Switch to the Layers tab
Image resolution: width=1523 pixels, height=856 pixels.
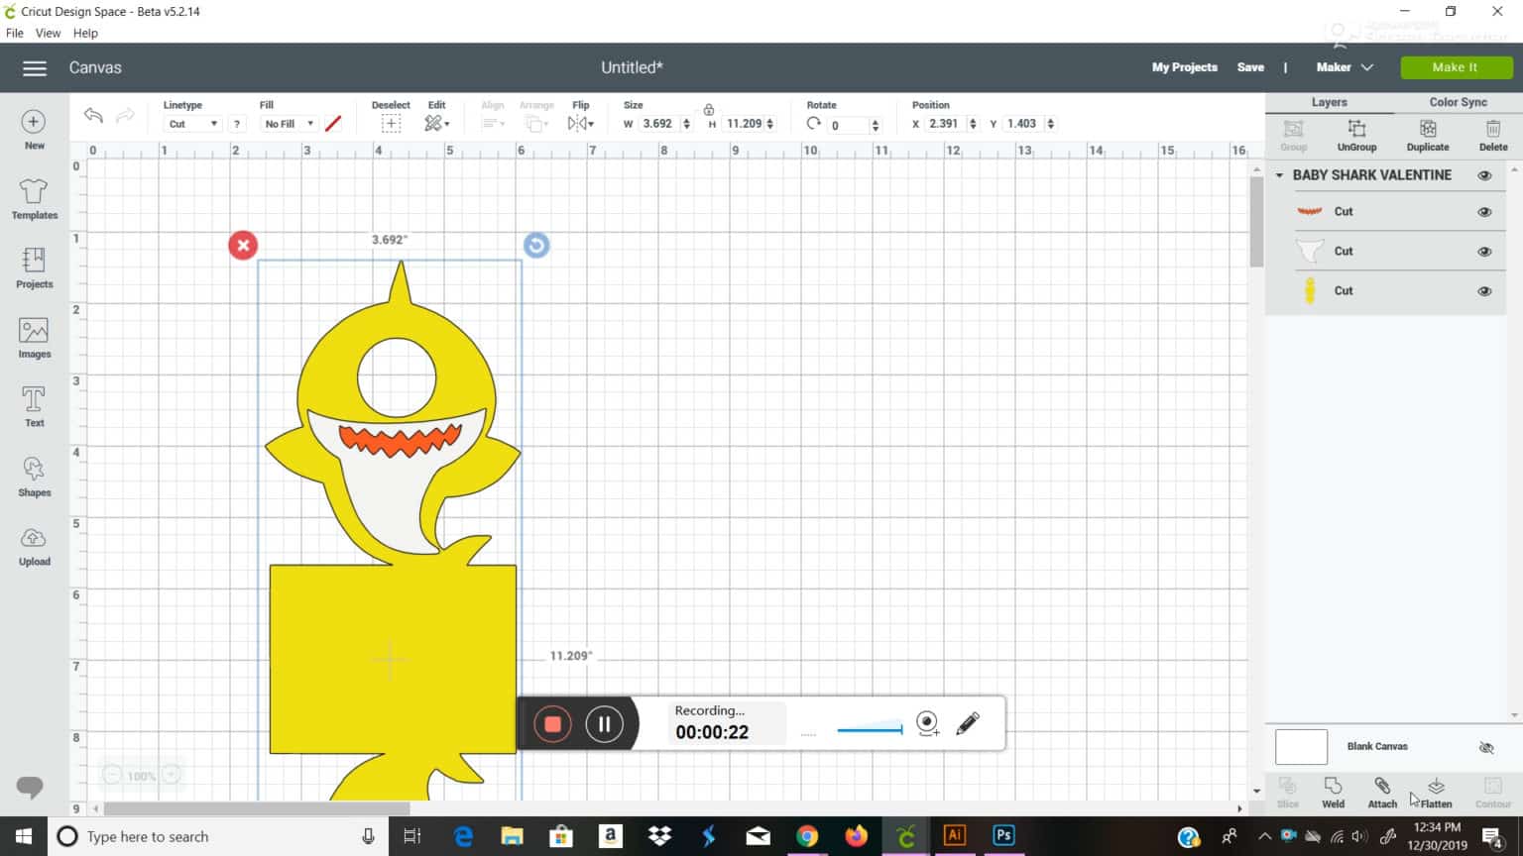[x=1329, y=102]
